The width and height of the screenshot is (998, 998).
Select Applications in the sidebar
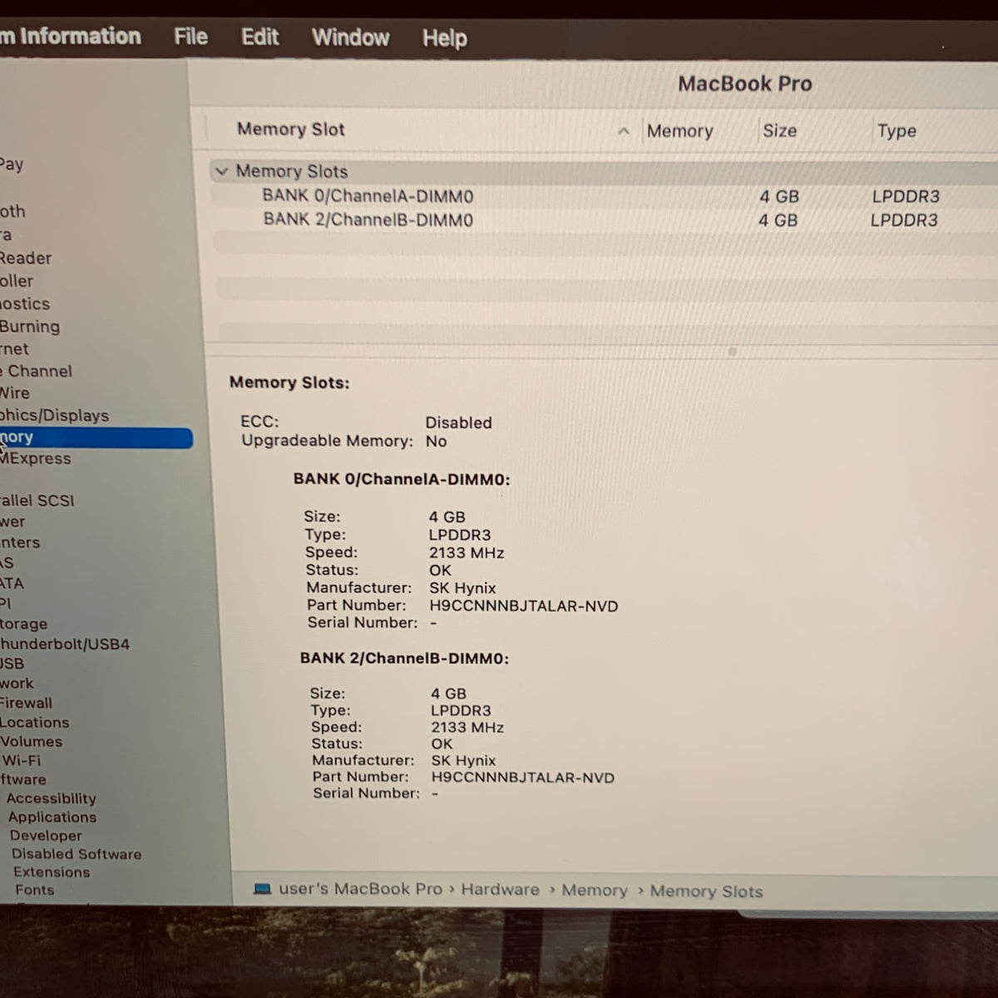pos(52,817)
